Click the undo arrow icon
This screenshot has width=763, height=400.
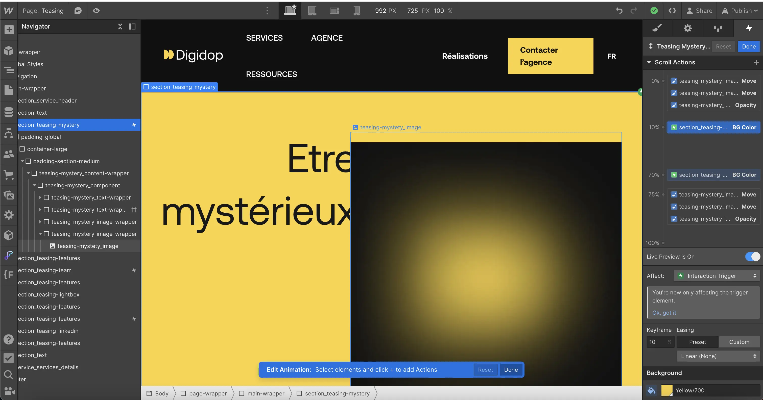coord(619,11)
